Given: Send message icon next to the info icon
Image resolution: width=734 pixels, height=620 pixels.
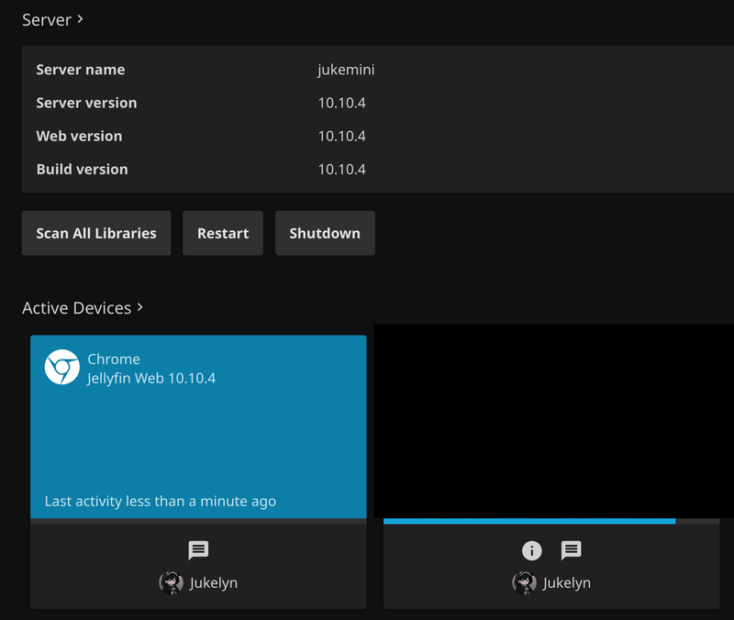Looking at the screenshot, I should [571, 550].
